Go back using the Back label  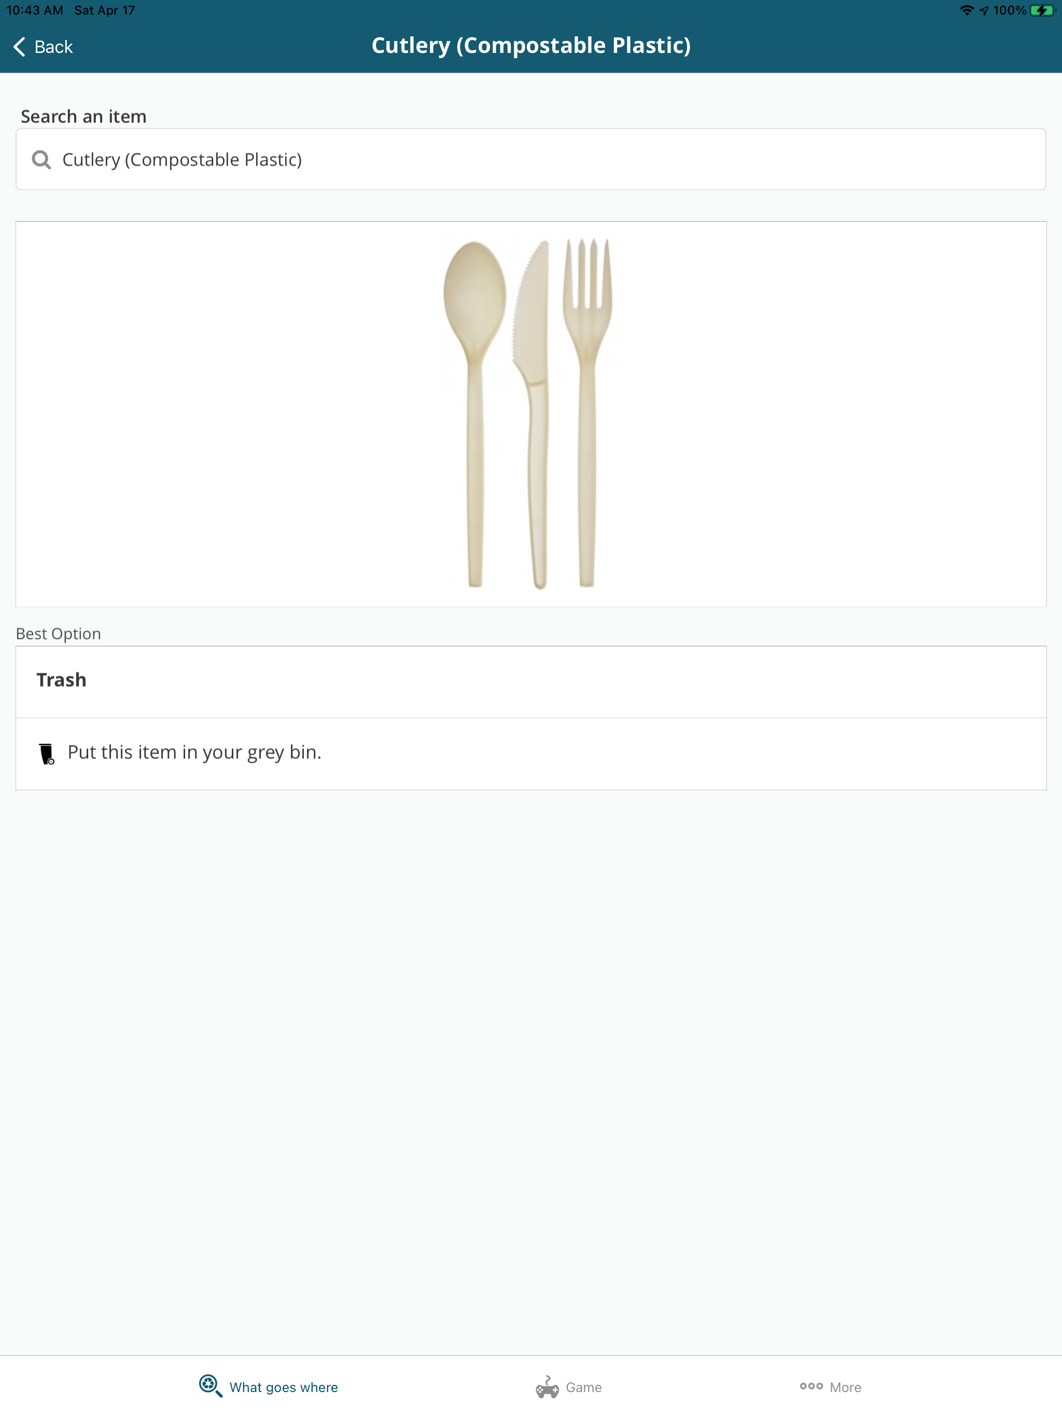pyautogui.click(x=53, y=47)
